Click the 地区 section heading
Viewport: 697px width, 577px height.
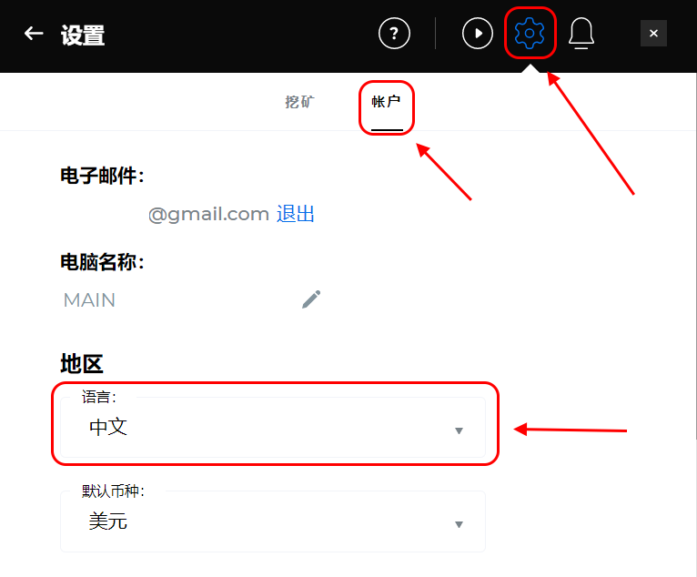pos(82,364)
